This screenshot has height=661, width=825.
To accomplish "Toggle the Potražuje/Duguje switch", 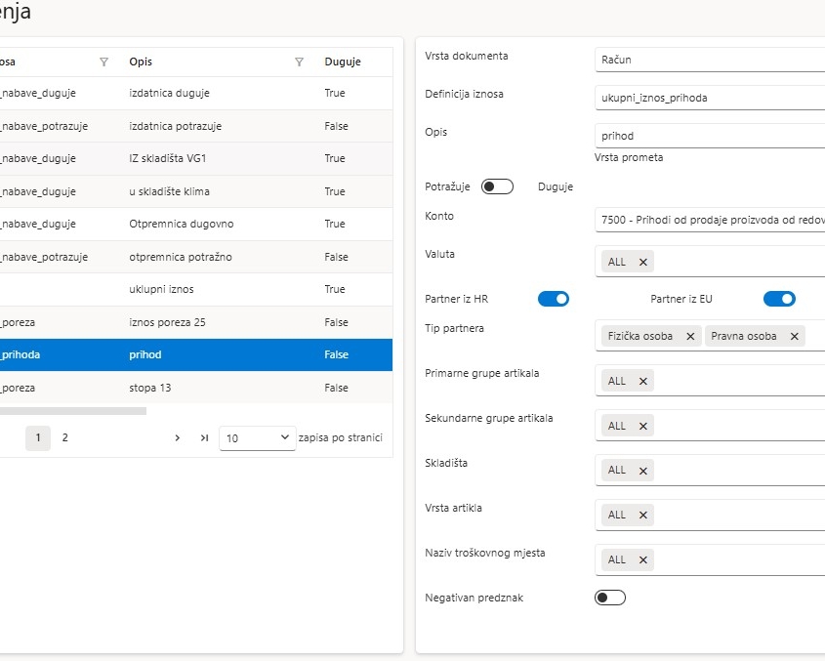I will tap(497, 186).
